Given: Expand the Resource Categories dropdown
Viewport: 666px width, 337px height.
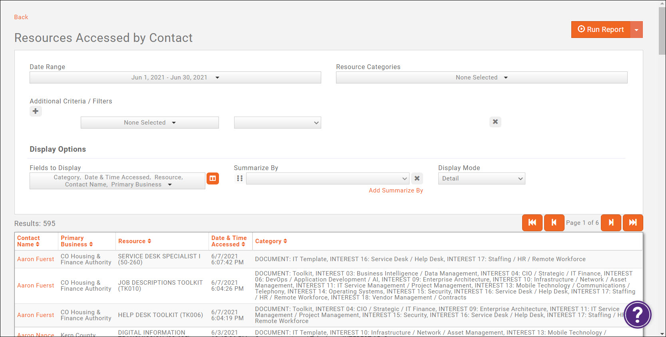Looking at the screenshot, I should point(481,77).
